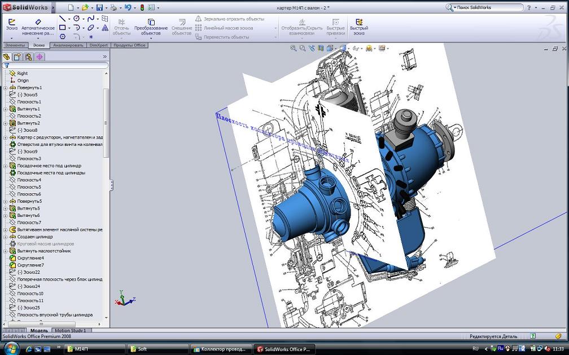Click the help question mark button
569x355 pixels.
(529, 7)
